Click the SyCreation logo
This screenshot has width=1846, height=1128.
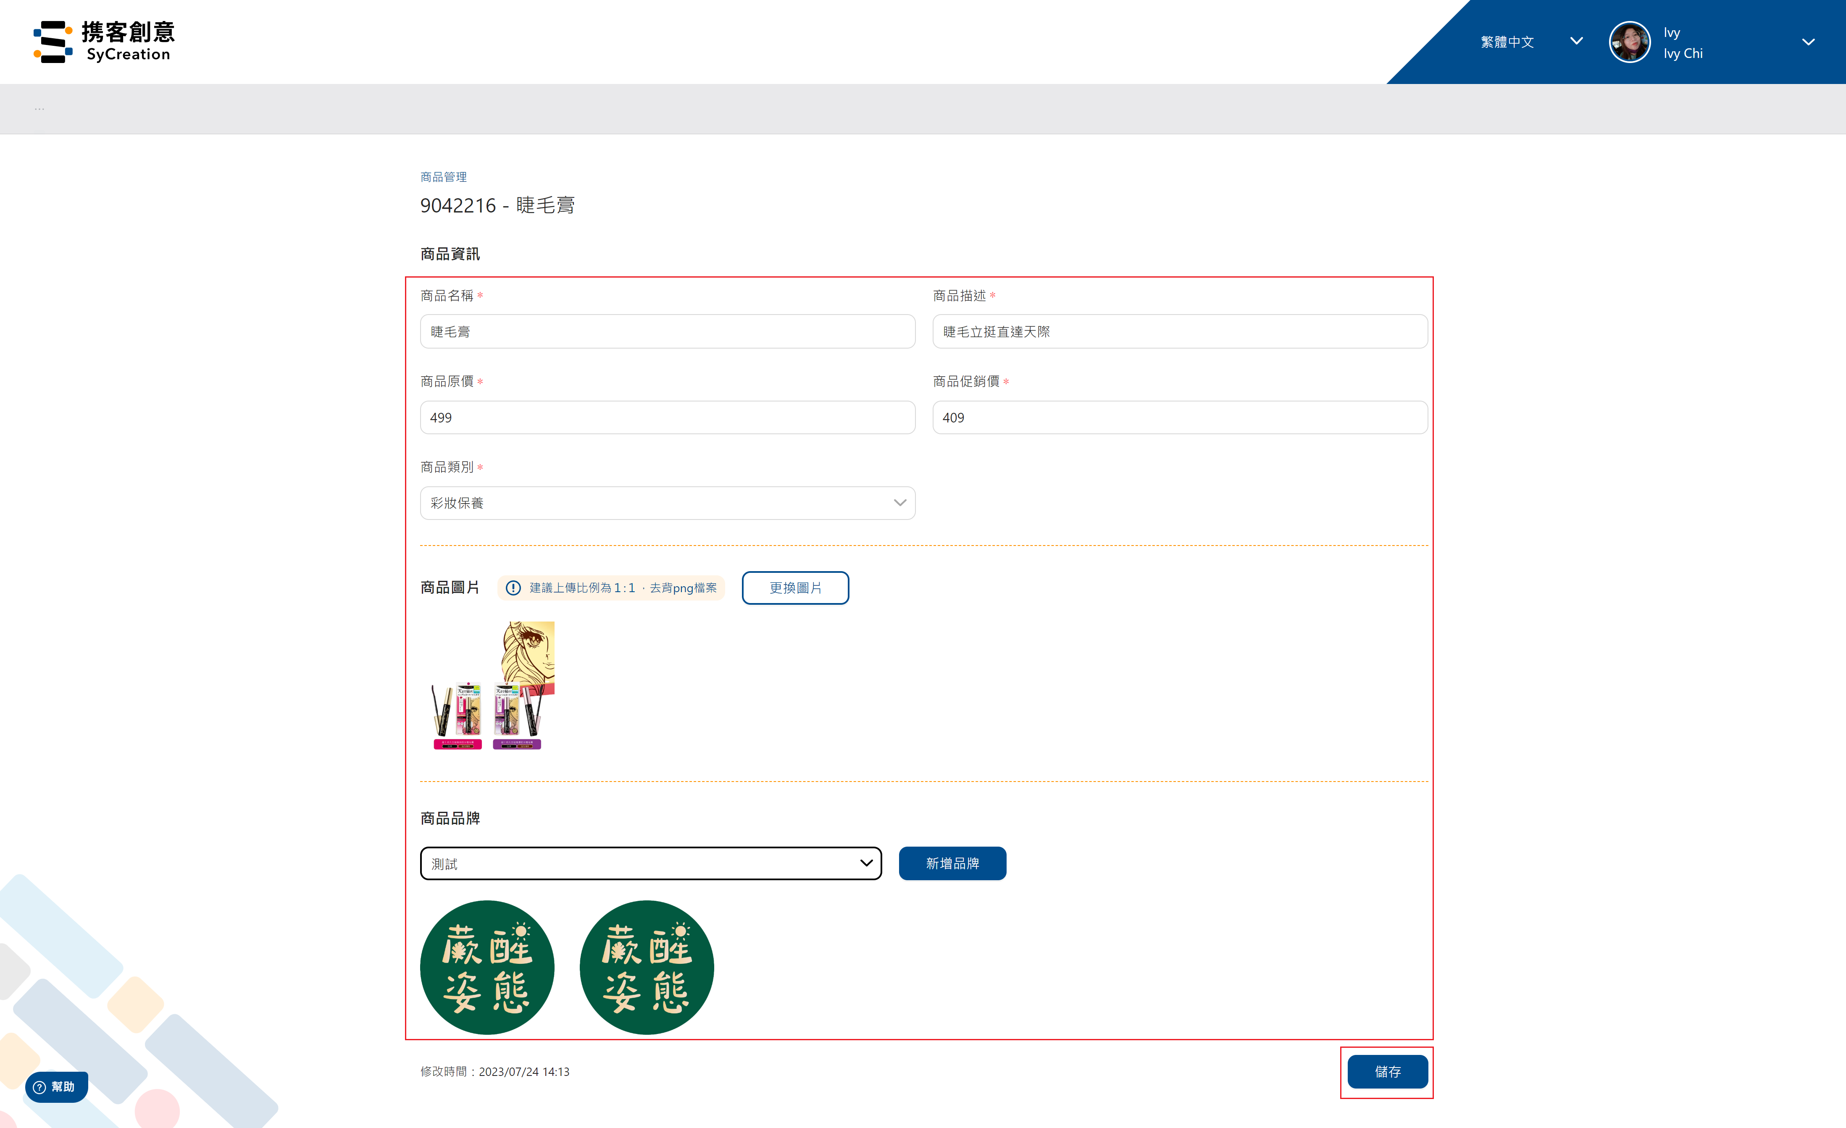pyautogui.click(x=104, y=42)
